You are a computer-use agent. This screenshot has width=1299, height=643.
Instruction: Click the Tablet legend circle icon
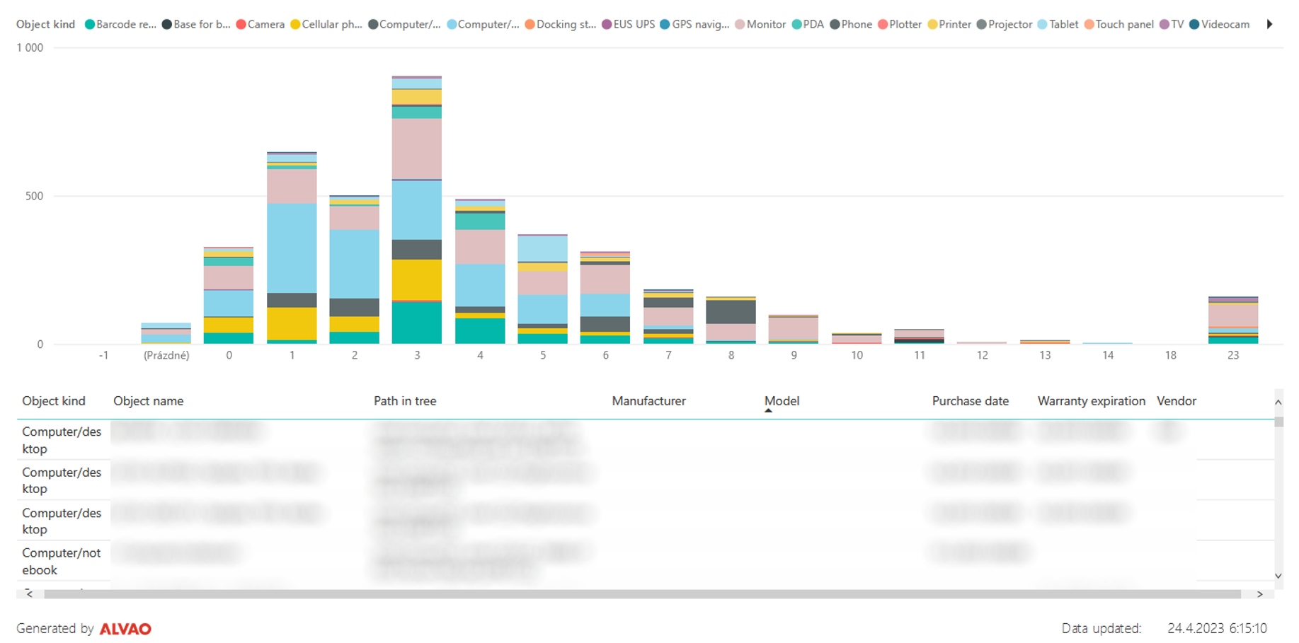(1042, 25)
